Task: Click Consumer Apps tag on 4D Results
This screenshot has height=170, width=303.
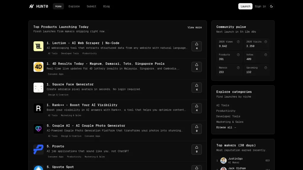Action: click(x=56, y=74)
